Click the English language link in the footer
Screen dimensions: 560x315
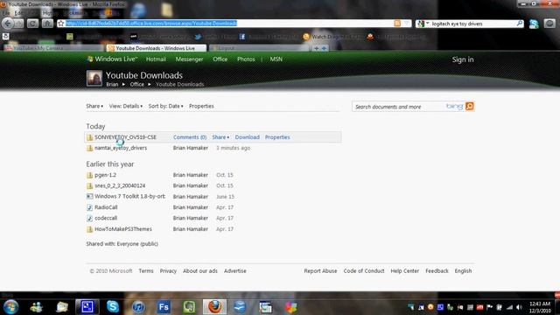pyautogui.click(x=463, y=271)
